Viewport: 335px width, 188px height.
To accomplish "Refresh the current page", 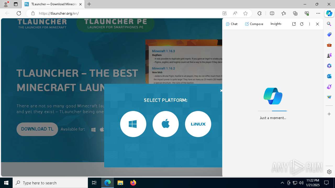I will click(x=19, y=13).
